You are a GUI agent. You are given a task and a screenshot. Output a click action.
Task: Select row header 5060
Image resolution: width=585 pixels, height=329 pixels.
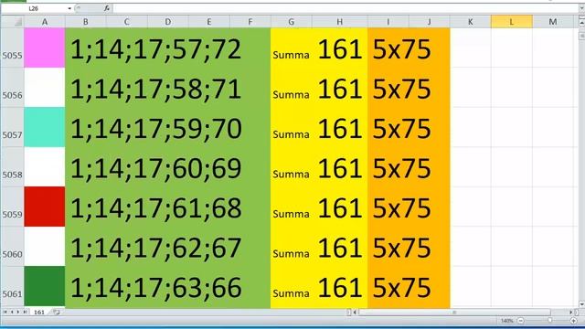(12, 247)
